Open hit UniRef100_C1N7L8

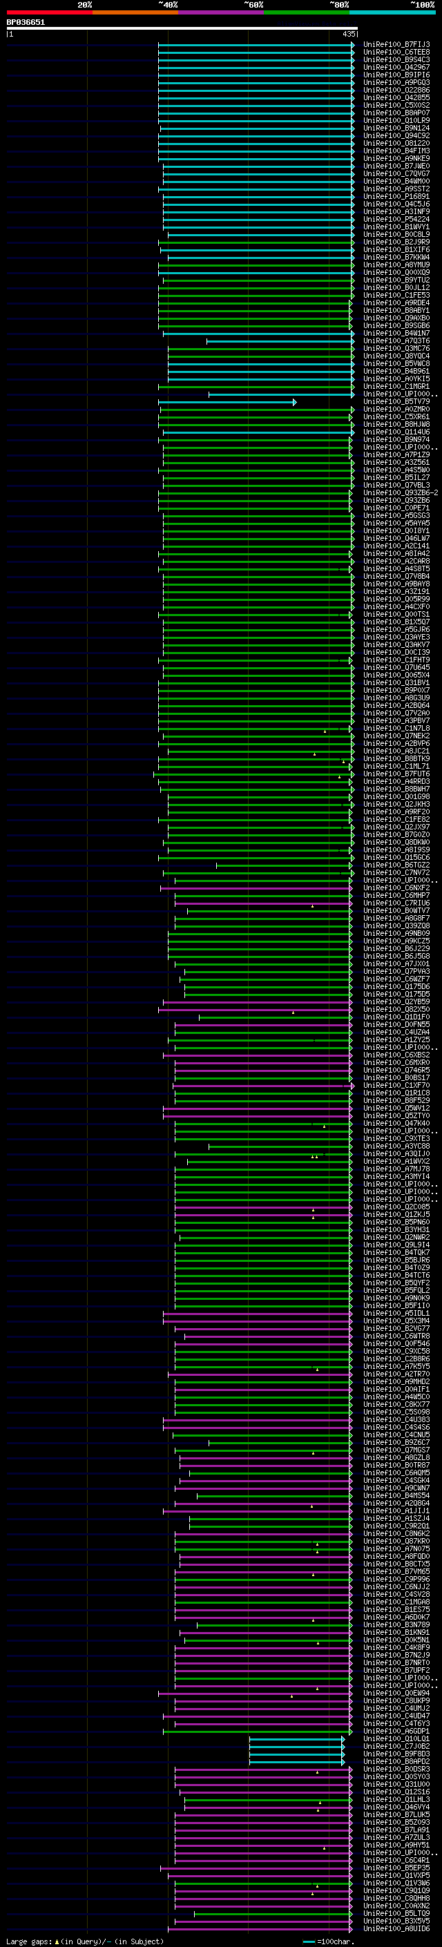(x=396, y=728)
